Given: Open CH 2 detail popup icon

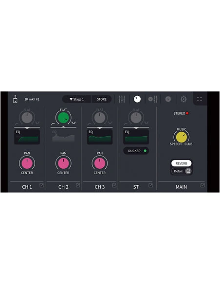Looking at the screenshot, I should pos(78,185).
